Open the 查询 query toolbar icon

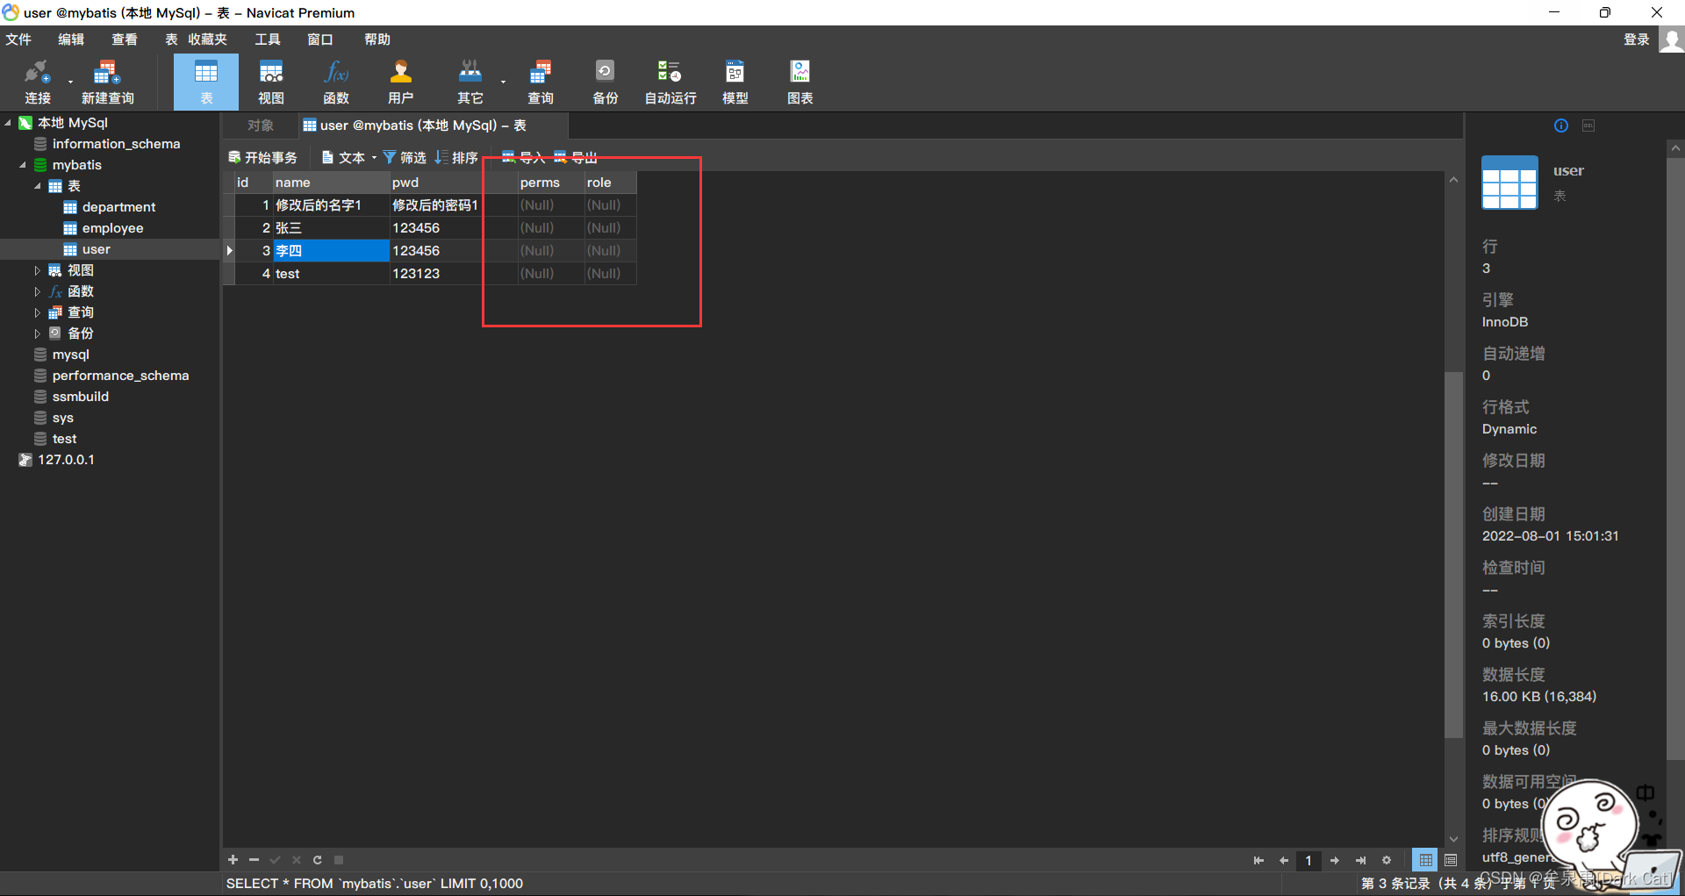coord(541,82)
